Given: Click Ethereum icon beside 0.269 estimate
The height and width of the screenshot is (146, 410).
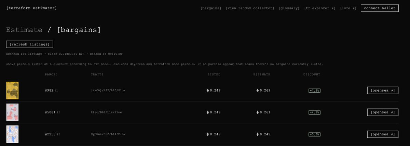Looking at the screenshot, I should (258, 91).
